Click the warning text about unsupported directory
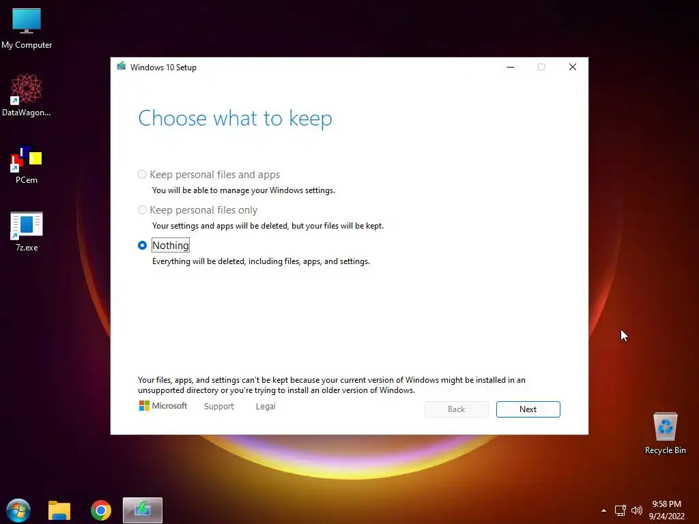The height and width of the screenshot is (524, 699). (x=332, y=385)
